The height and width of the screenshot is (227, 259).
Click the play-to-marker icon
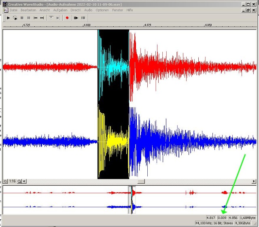[x=58, y=18]
